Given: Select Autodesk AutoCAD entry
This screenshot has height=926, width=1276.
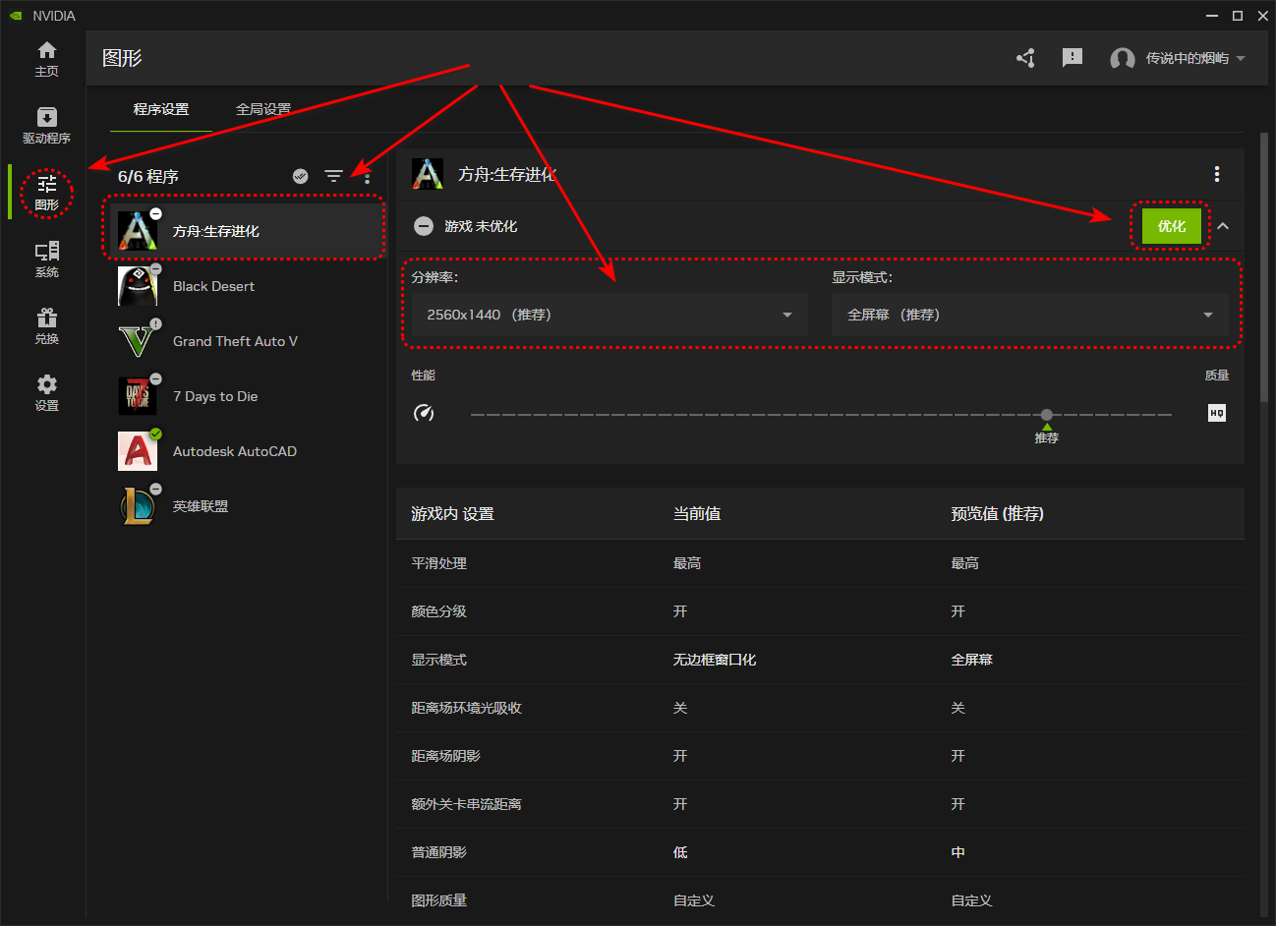Looking at the screenshot, I should (x=244, y=451).
